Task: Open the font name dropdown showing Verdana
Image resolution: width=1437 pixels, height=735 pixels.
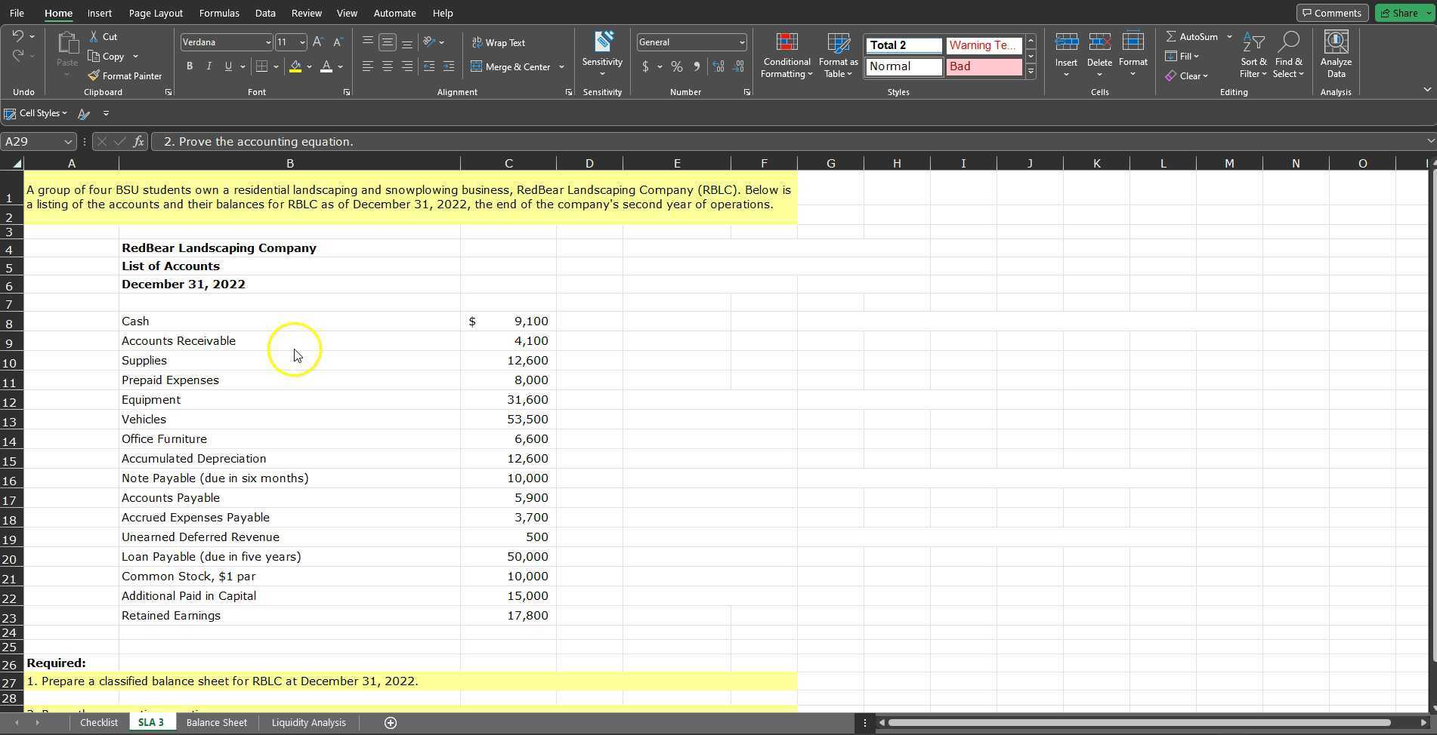Action: click(267, 42)
